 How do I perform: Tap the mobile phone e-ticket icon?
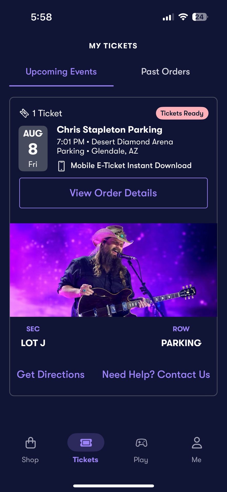pos(61,166)
